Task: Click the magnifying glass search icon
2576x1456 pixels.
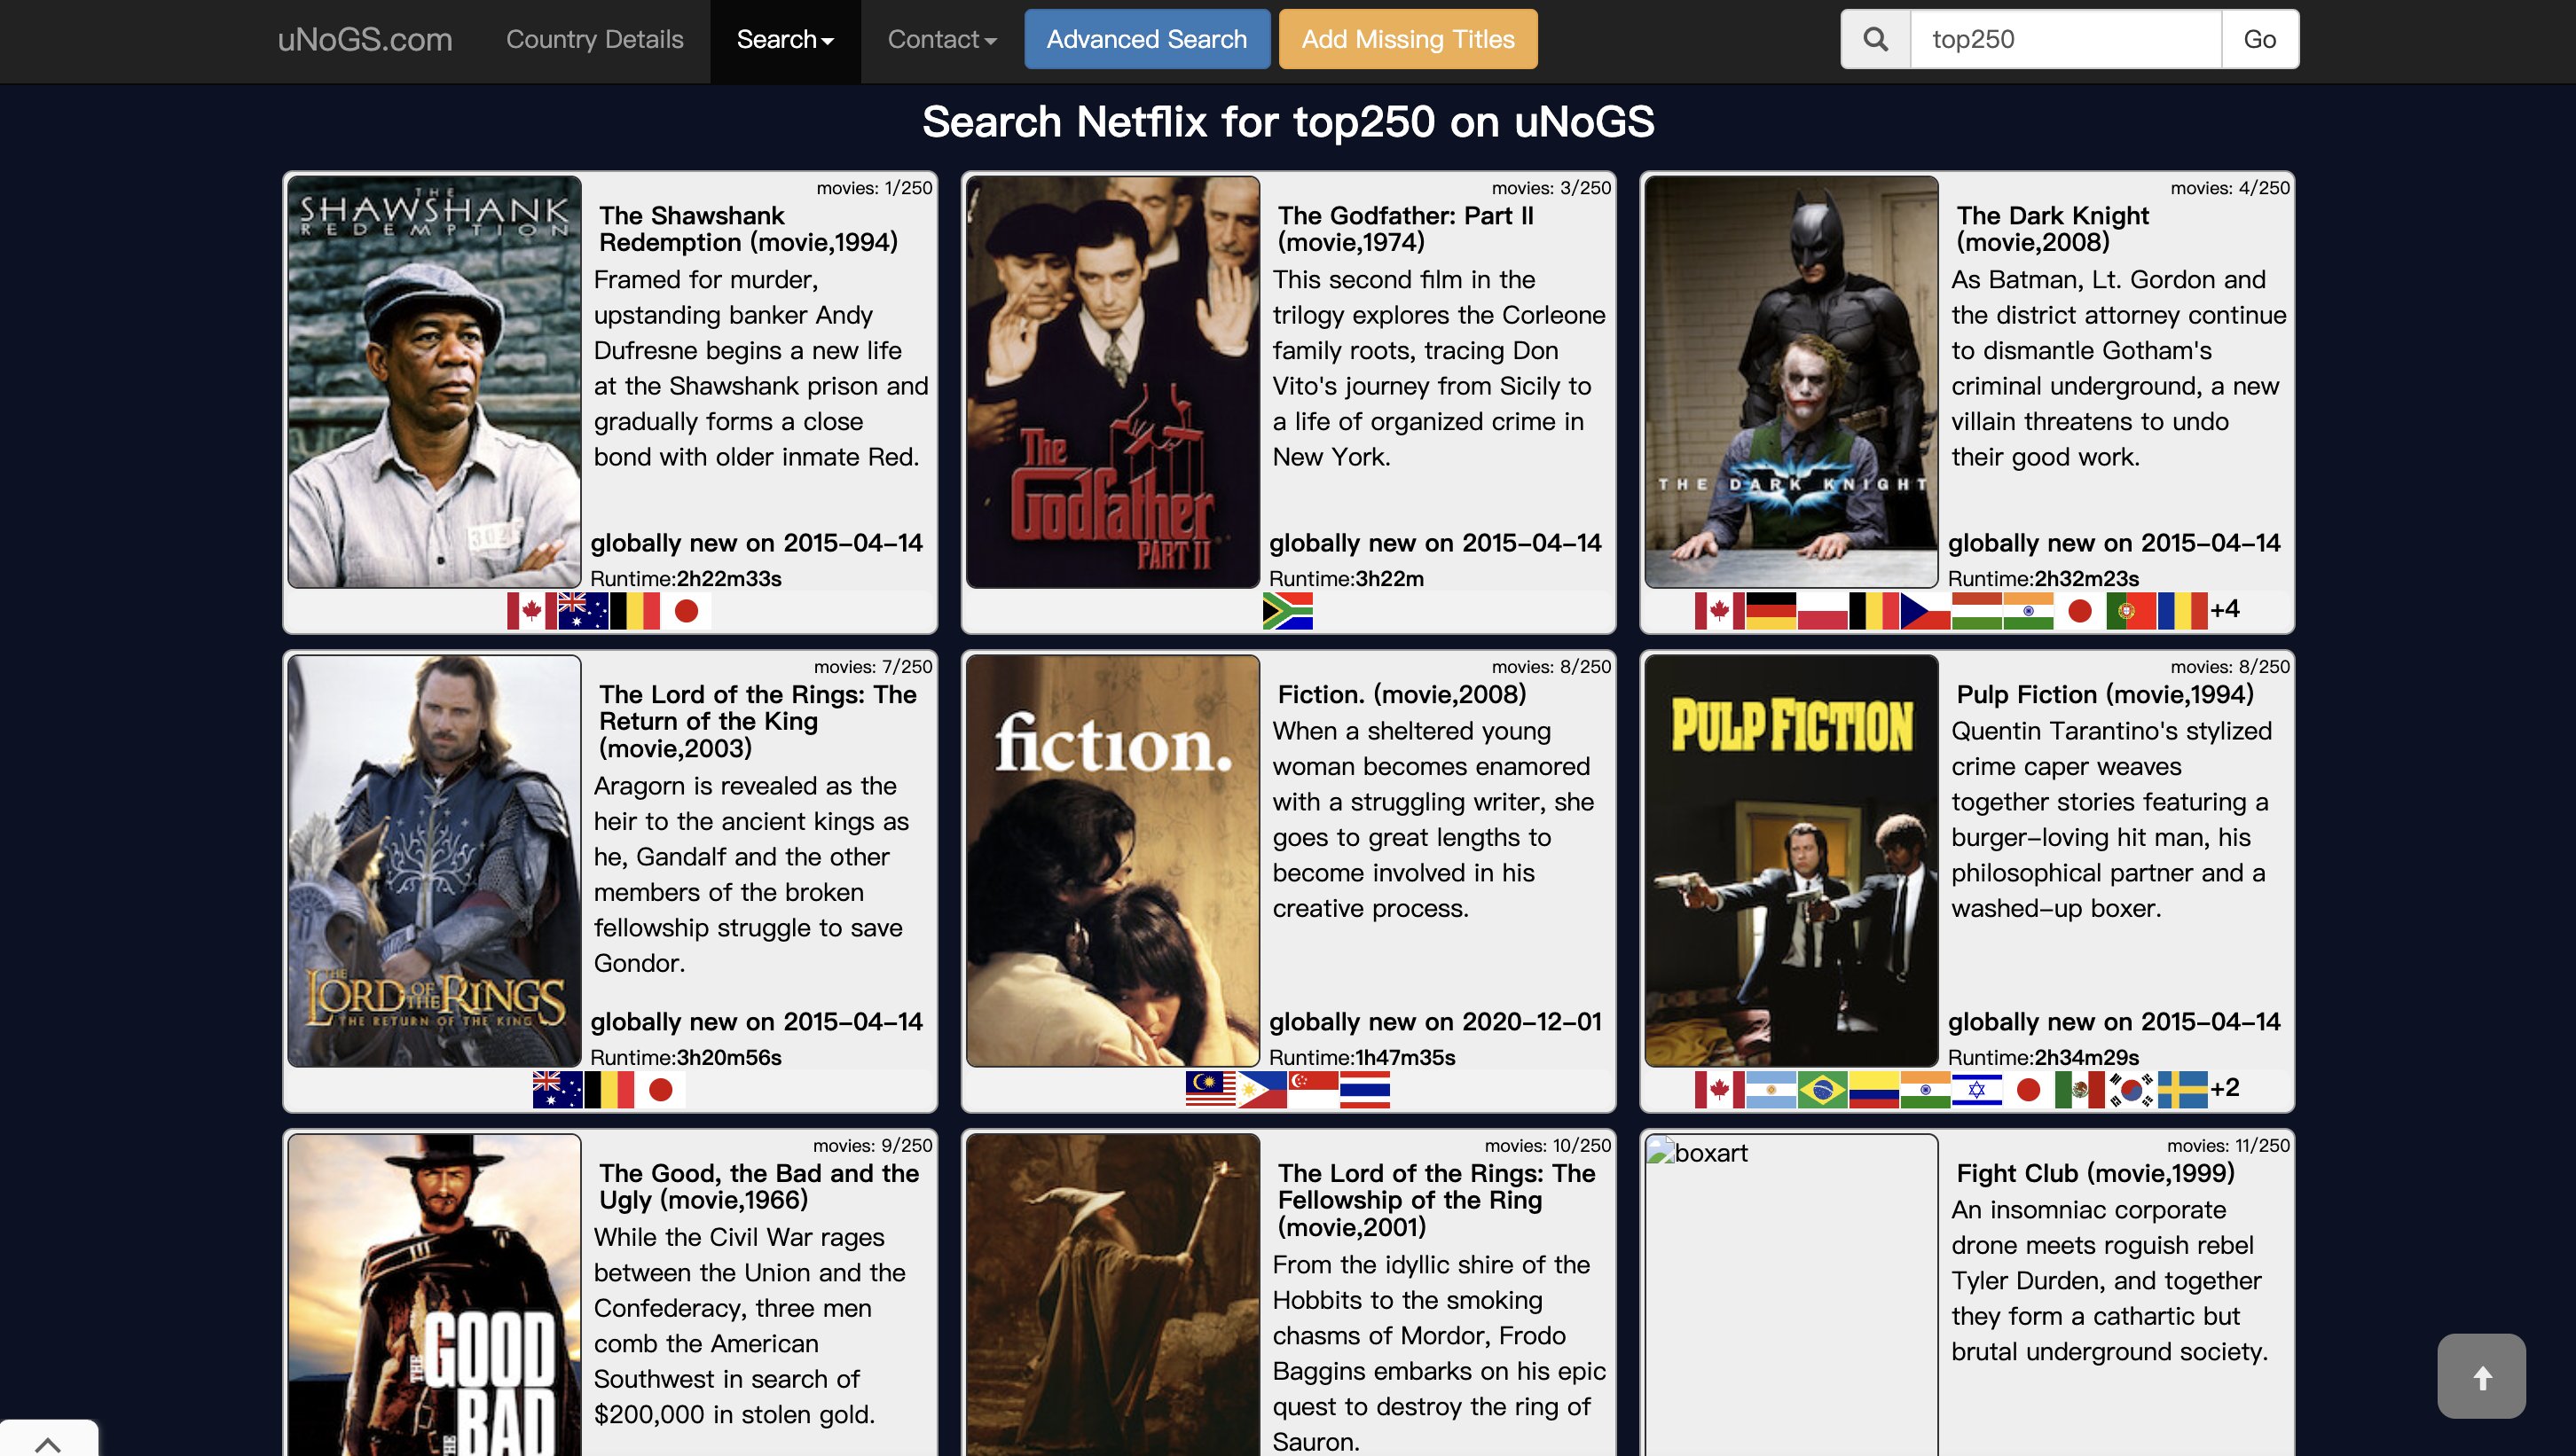Action: click(1876, 39)
